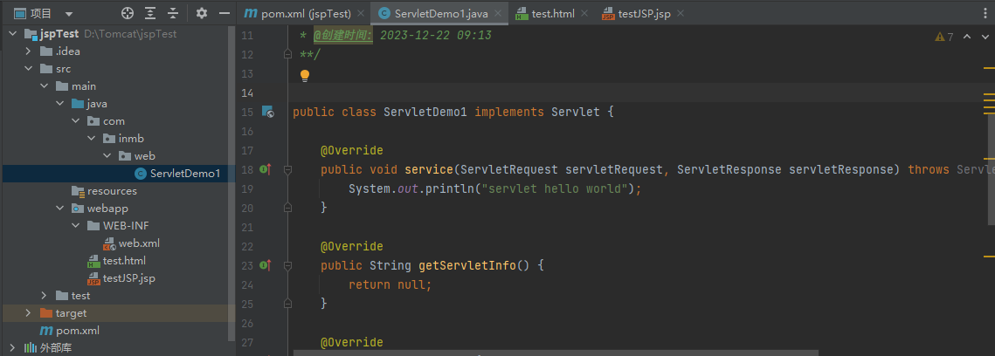Expand the .idea folder
This screenshot has height=356, width=995.
point(28,51)
